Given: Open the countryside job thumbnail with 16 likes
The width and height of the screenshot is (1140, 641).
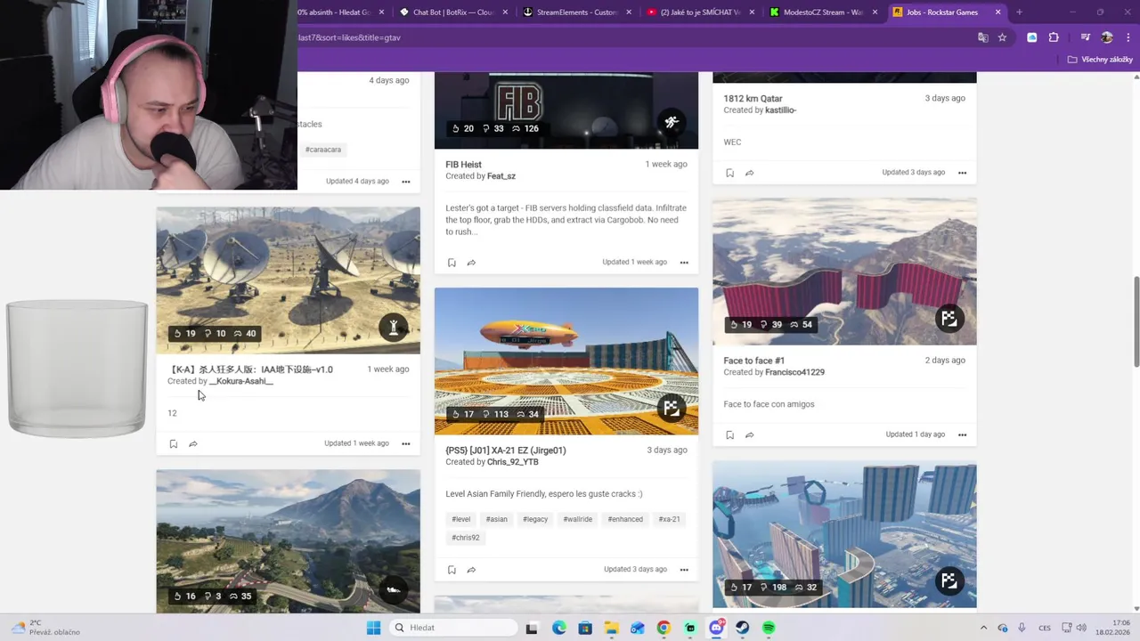Looking at the screenshot, I should coord(289,541).
